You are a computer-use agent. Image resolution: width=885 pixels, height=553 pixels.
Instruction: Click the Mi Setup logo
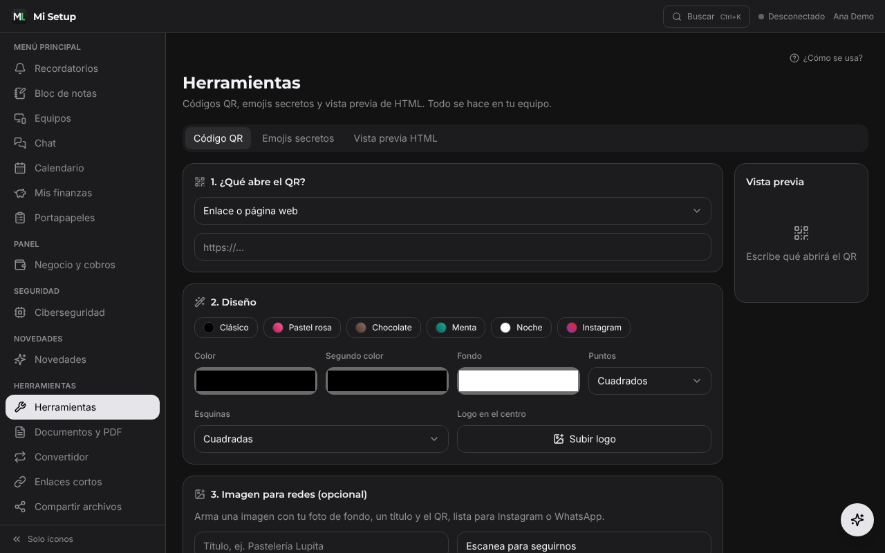tap(44, 17)
